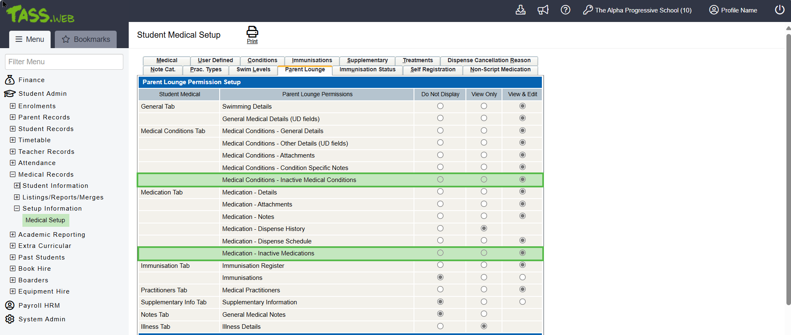Expand the Academic Reporting node
This screenshot has width=791, height=335.
point(13,235)
